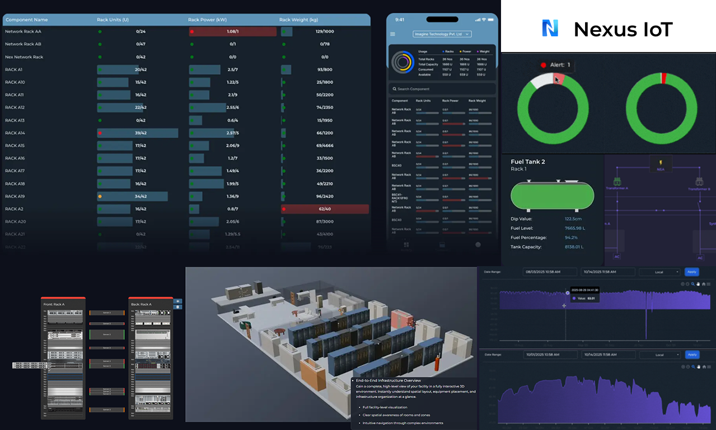The height and width of the screenshot is (430, 716).
Task: Select the Transformer B icon in the diagram
Action: click(x=700, y=182)
